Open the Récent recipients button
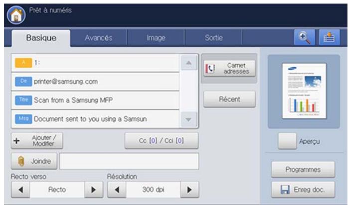 click(229, 99)
